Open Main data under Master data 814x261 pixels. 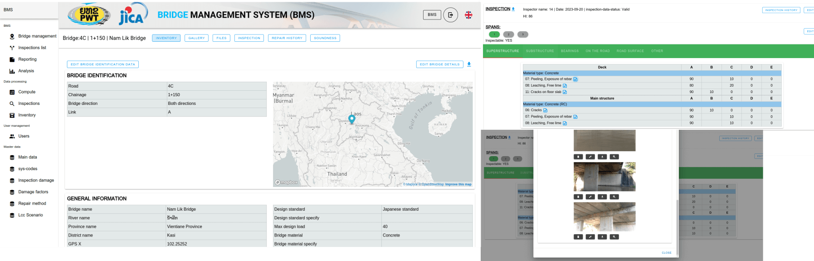[x=23, y=157]
